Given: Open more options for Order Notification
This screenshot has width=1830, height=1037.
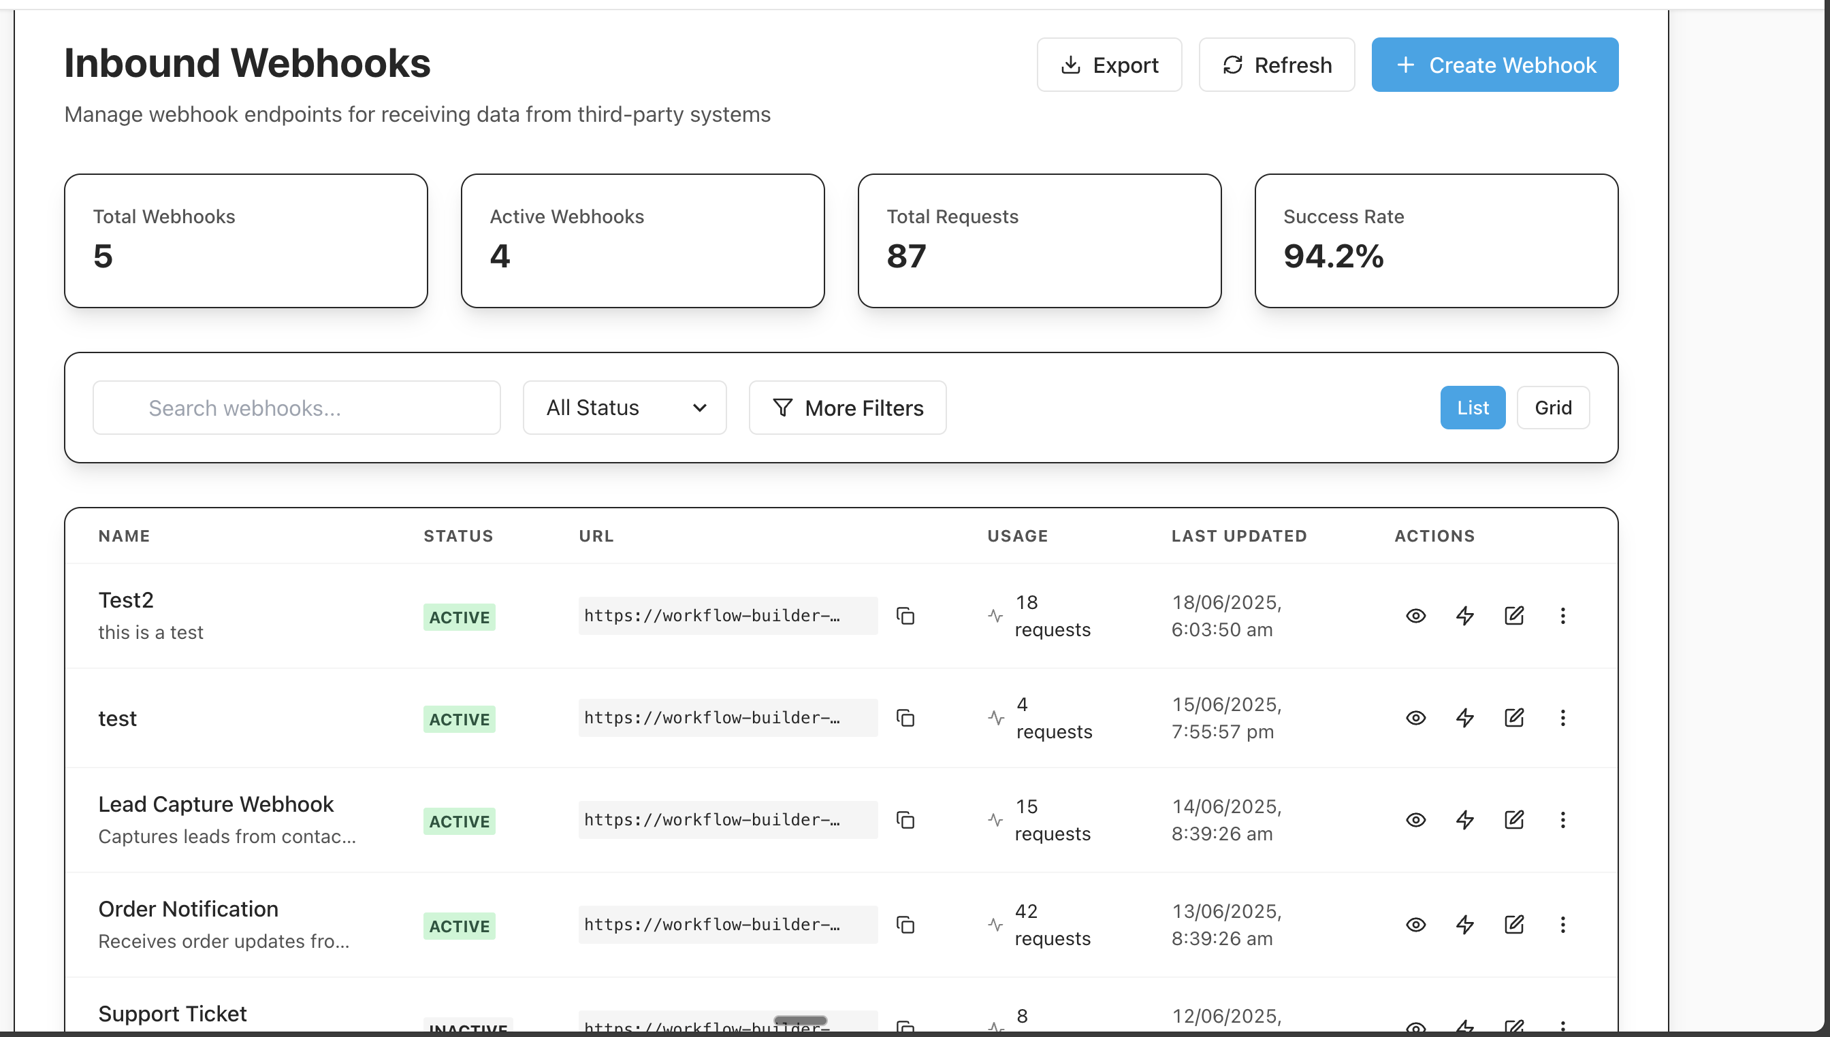Looking at the screenshot, I should [x=1562, y=925].
